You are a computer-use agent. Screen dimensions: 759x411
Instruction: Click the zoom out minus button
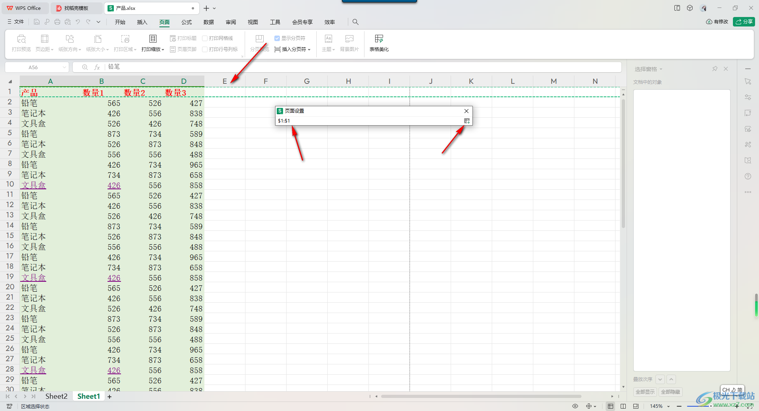tap(679, 406)
